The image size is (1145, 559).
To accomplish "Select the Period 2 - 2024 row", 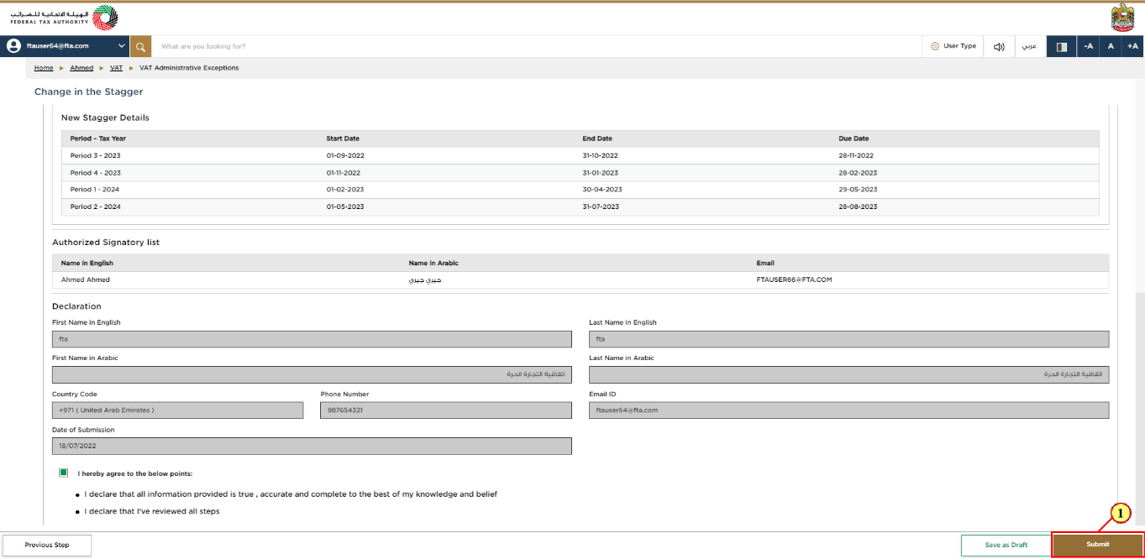I will [x=580, y=206].
